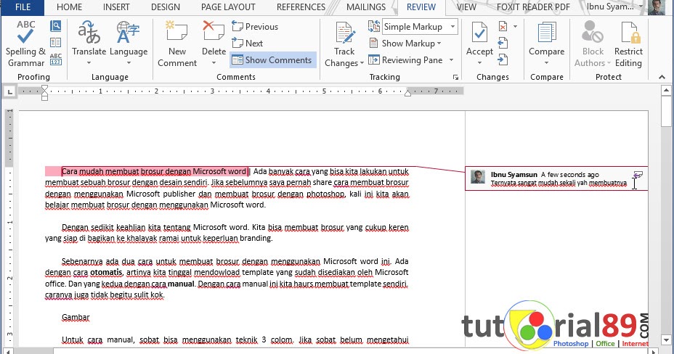Screen dimensions: 674x354
Task: Expand the Compare dropdown arrow
Action: pos(546,63)
